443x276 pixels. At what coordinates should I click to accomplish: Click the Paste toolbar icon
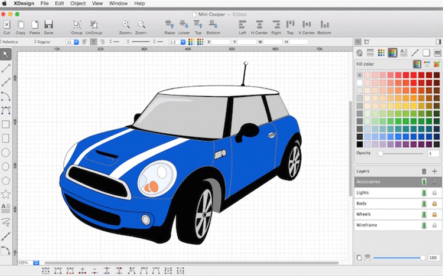coord(35,27)
